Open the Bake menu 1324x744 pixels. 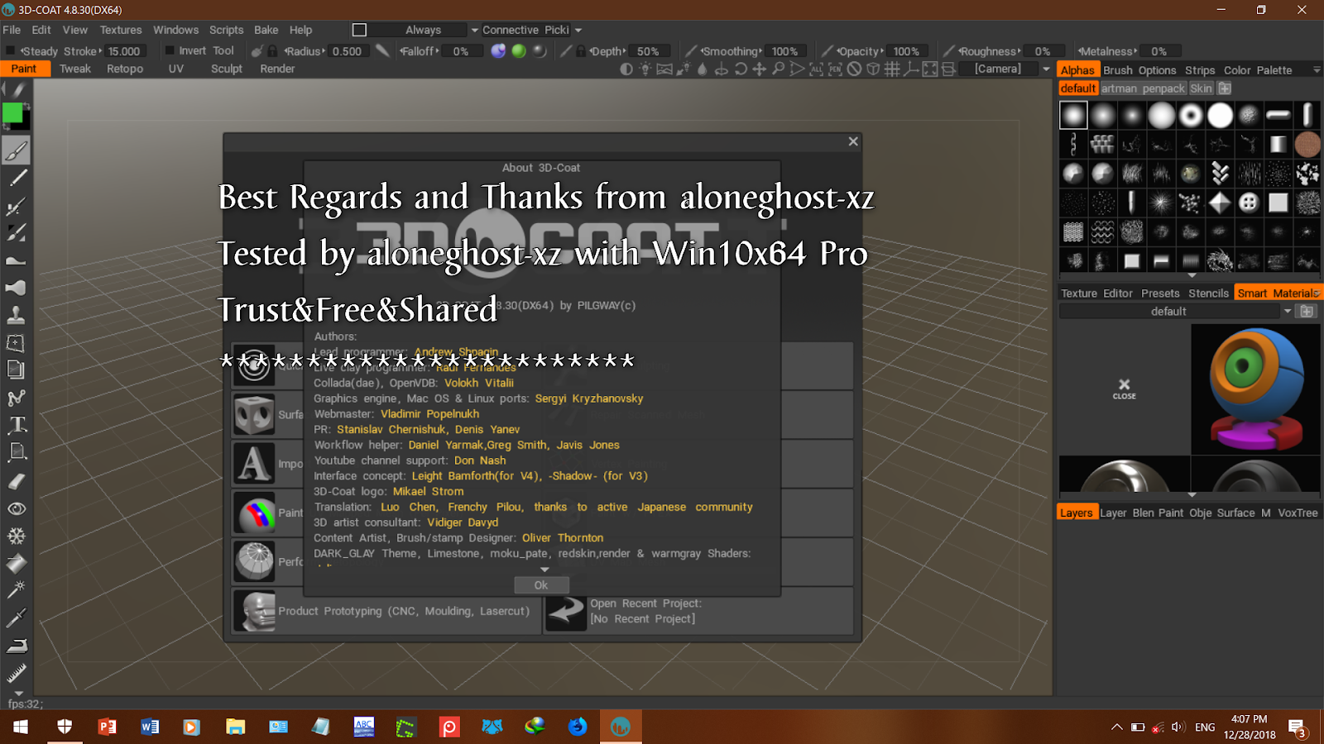(266, 30)
